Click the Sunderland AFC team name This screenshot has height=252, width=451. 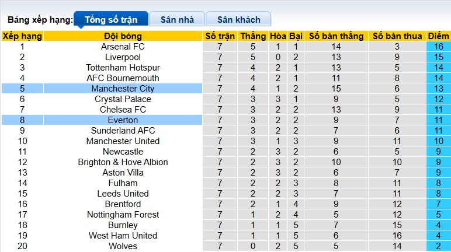click(123, 131)
